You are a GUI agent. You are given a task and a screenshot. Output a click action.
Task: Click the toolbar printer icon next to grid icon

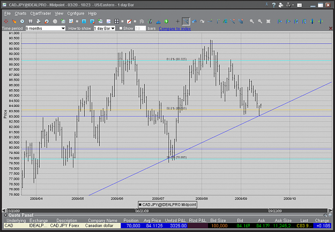[x=39, y=21]
